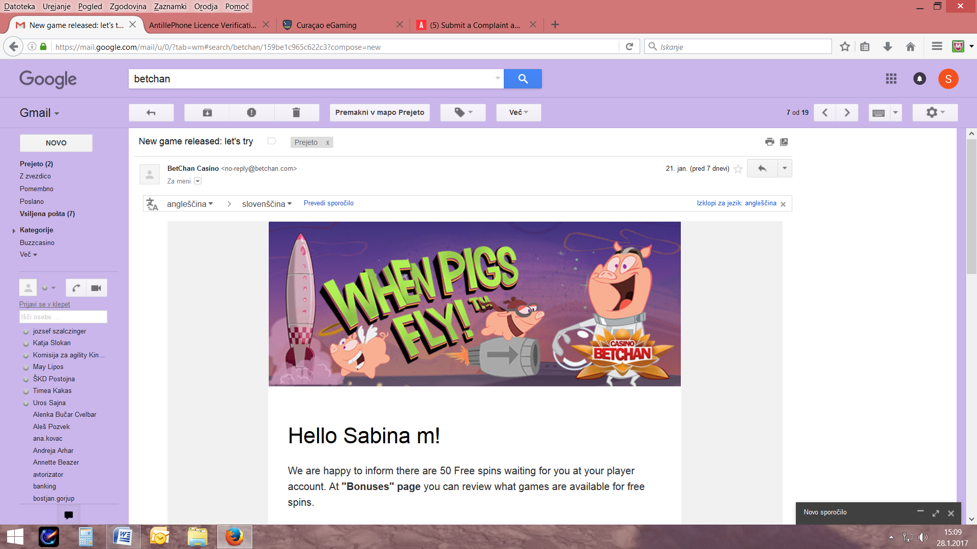This screenshot has width=977, height=549.
Task: Change source language angleščina
Action: tap(190, 204)
